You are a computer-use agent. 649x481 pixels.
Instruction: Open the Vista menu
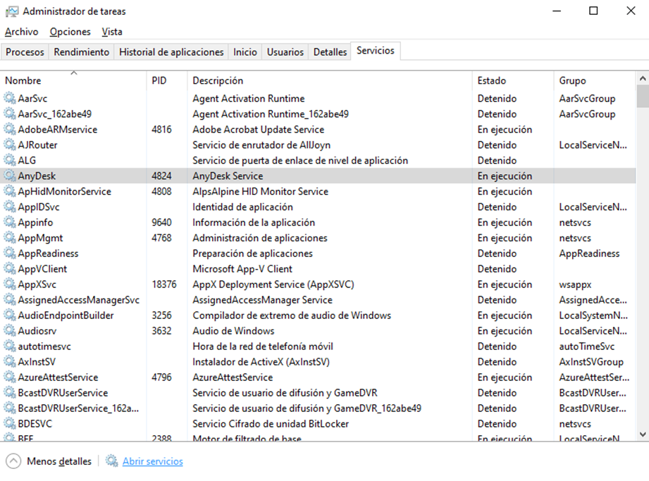click(x=112, y=32)
